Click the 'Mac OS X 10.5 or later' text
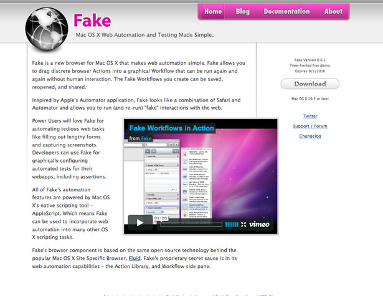The height and width of the screenshot is (296, 383). pos(310,98)
